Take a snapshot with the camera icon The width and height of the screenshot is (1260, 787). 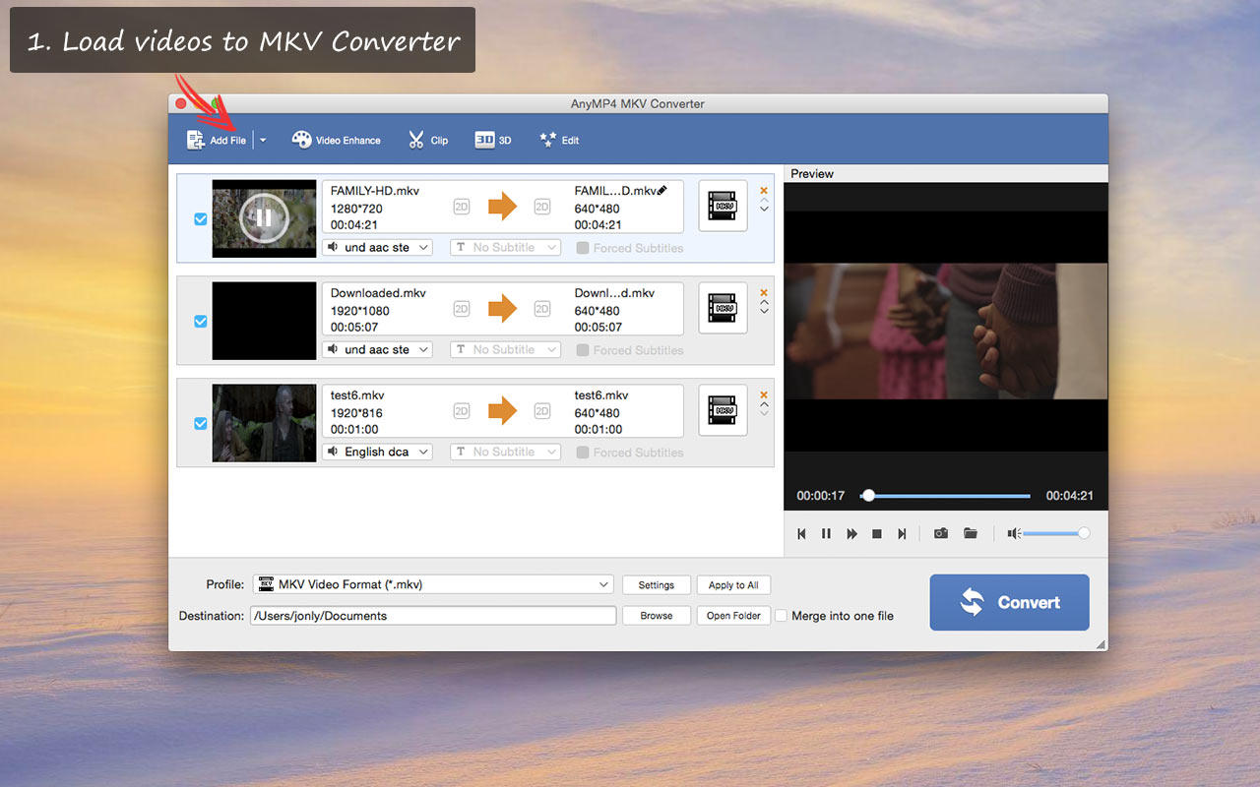point(941,533)
